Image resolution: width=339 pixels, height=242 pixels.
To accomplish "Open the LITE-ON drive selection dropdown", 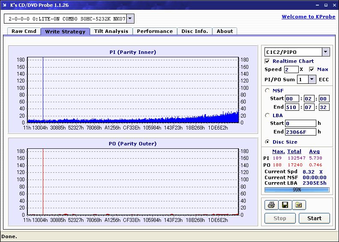I will 131,18.
